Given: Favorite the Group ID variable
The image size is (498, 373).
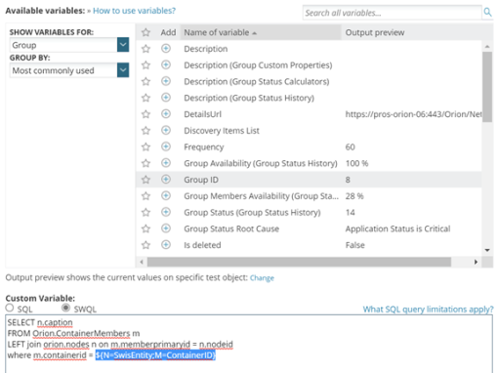Looking at the screenshot, I should pyautogui.click(x=145, y=180).
